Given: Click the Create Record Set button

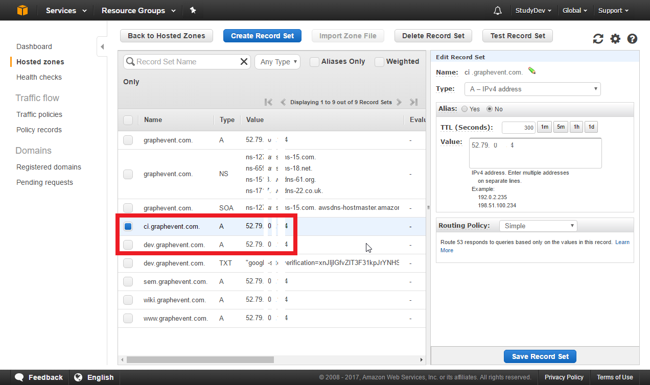Looking at the screenshot, I should (x=262, y=36).
